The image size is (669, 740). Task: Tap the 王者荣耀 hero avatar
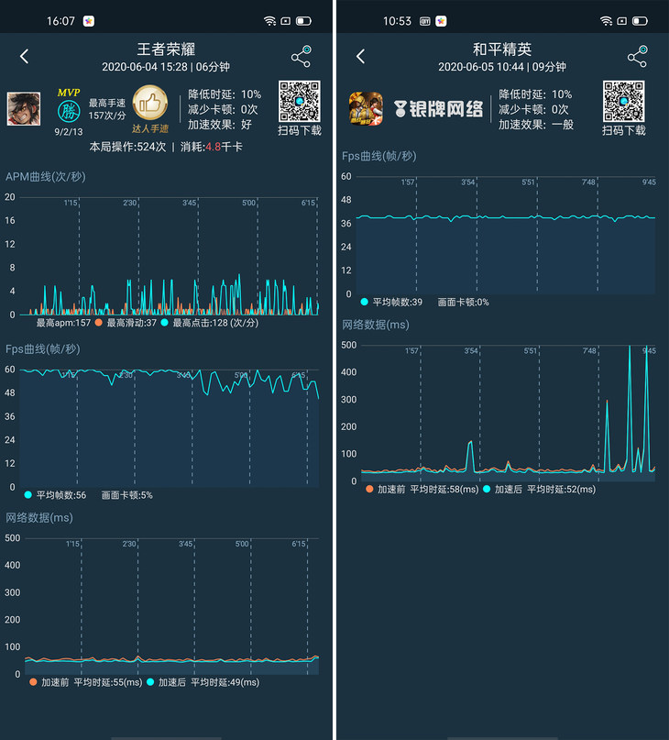pos(25,109)
